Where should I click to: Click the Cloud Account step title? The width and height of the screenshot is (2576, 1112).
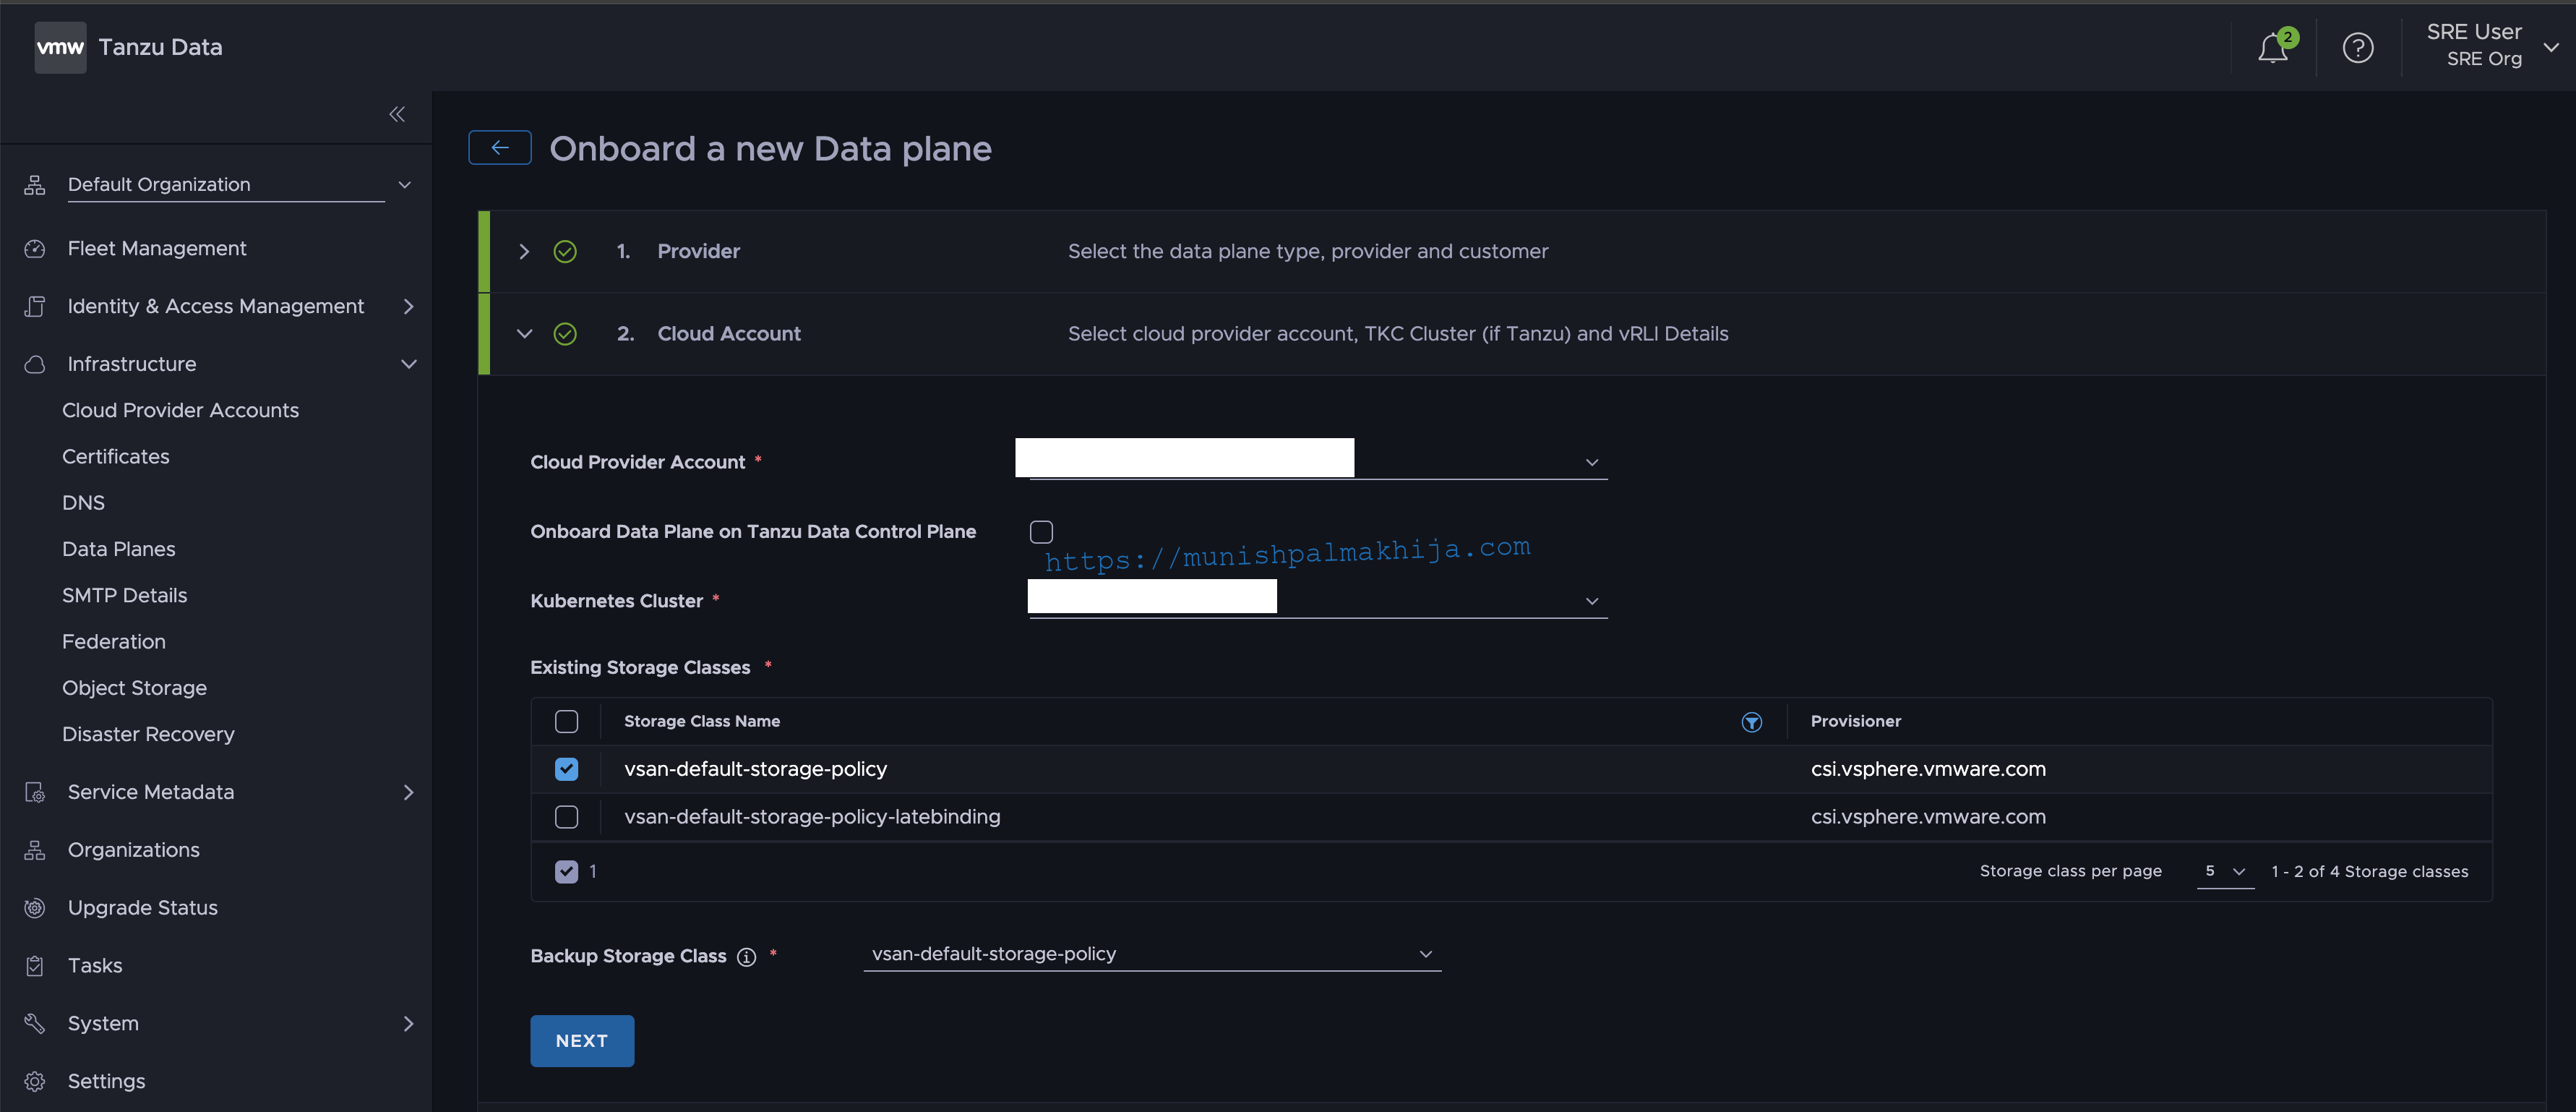point(729,334)
